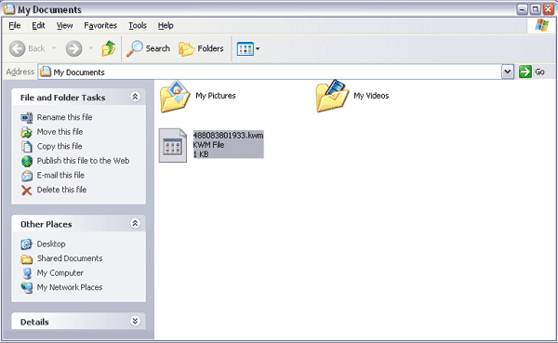Click the My Network Places icon
This screenshot has width=558, height=343.
pyautogui.click(x=27, y=287)
